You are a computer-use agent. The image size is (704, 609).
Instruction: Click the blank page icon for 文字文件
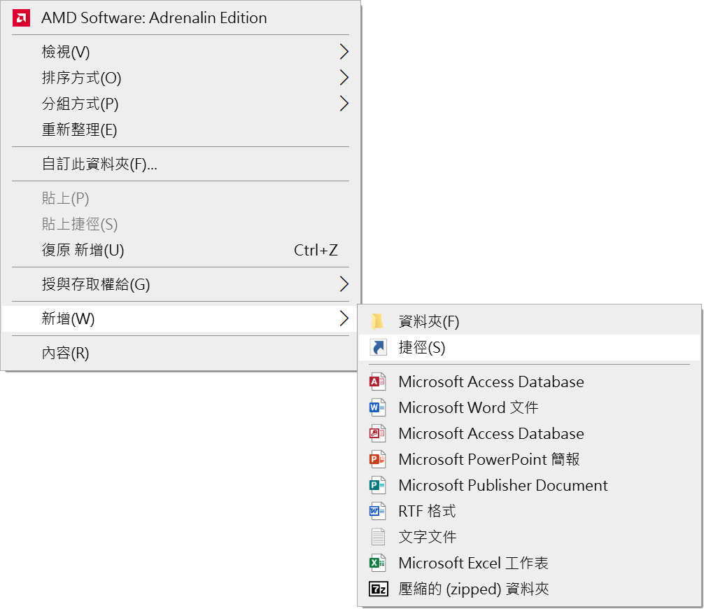[x=378, y=537]
